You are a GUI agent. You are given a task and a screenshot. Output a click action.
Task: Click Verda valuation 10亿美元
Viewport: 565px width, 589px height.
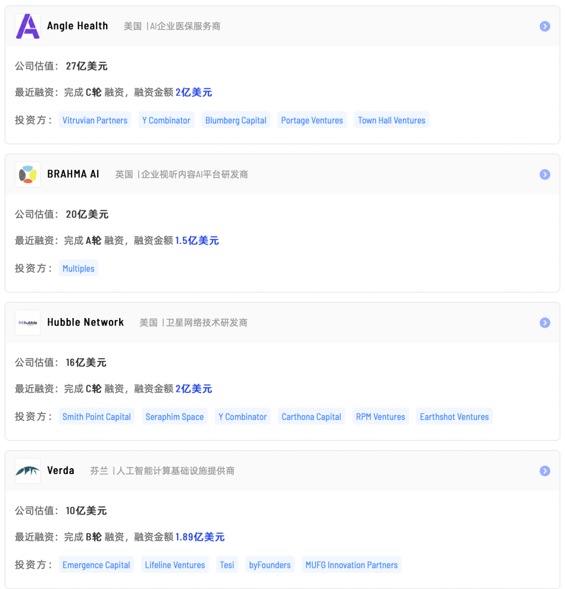coord(86,511)
